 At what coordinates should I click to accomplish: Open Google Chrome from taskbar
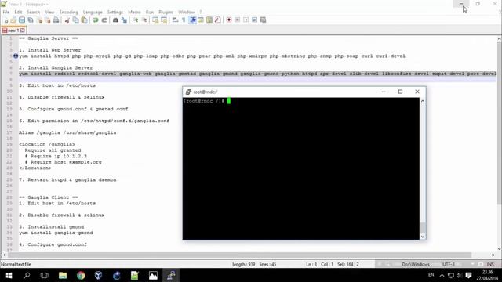(81, 275)
